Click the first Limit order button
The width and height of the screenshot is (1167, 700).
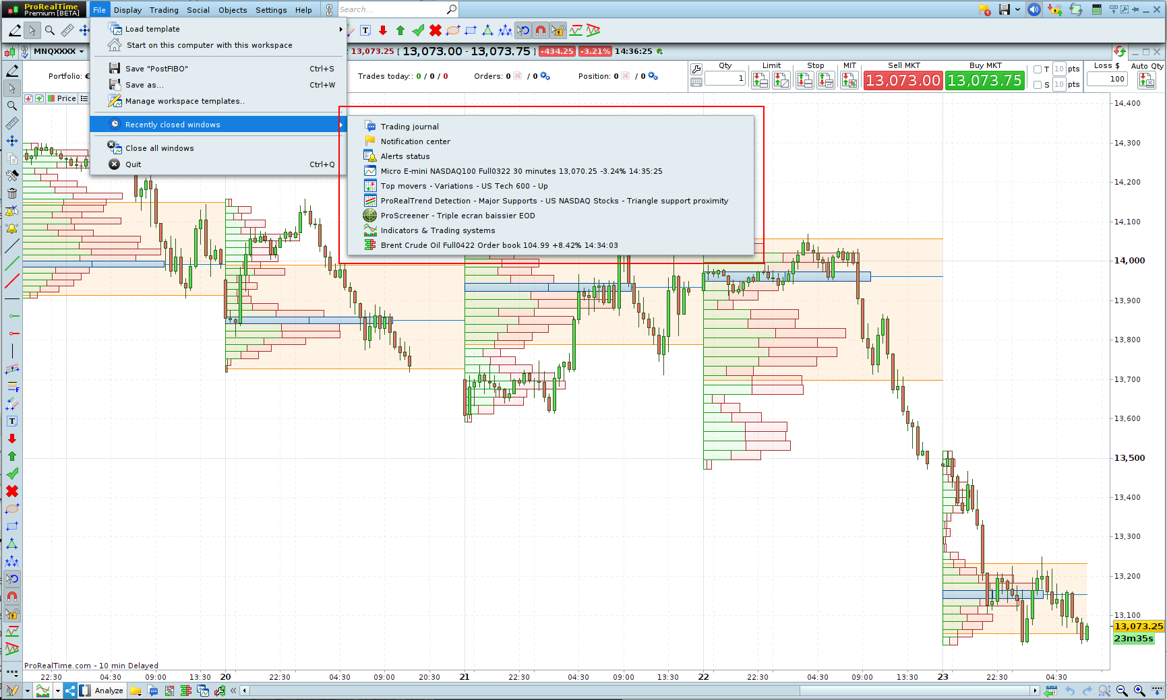760,80
